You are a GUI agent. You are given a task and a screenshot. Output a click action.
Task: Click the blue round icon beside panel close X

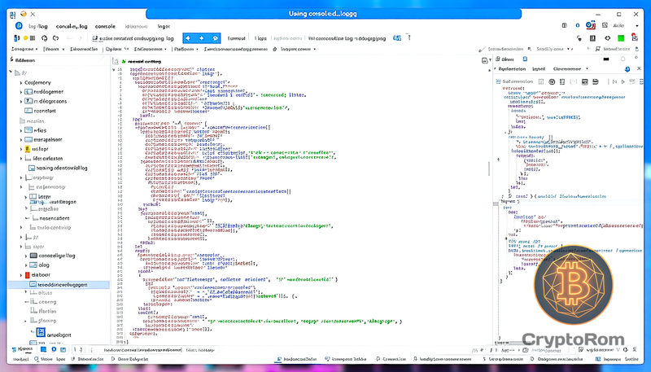click(x=627, y=69)
